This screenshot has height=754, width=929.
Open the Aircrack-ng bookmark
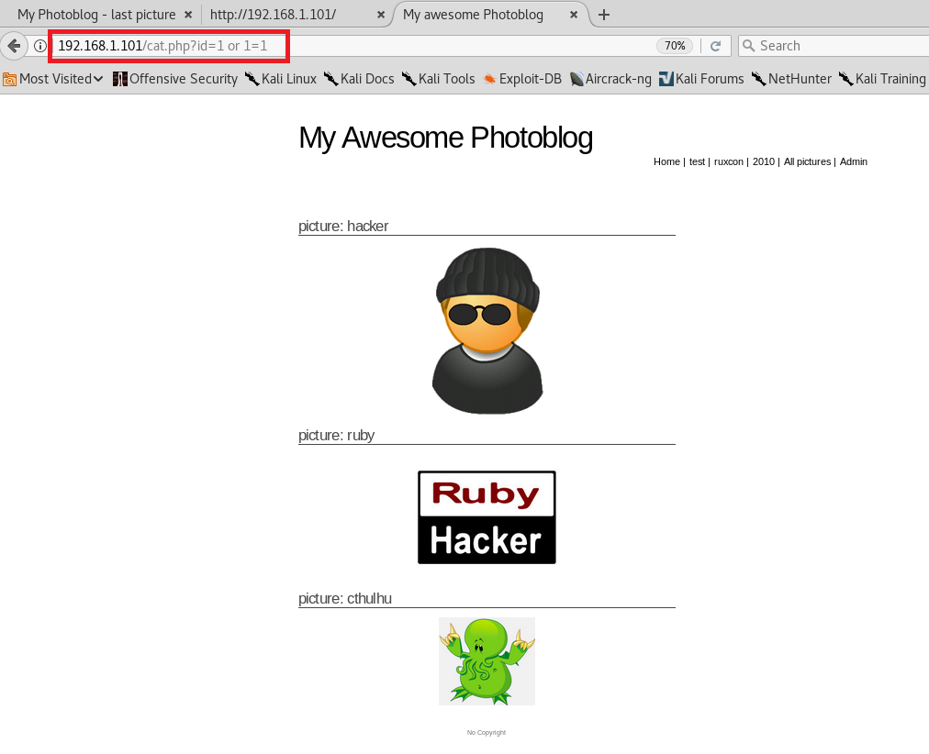click(x=610, y=79)
